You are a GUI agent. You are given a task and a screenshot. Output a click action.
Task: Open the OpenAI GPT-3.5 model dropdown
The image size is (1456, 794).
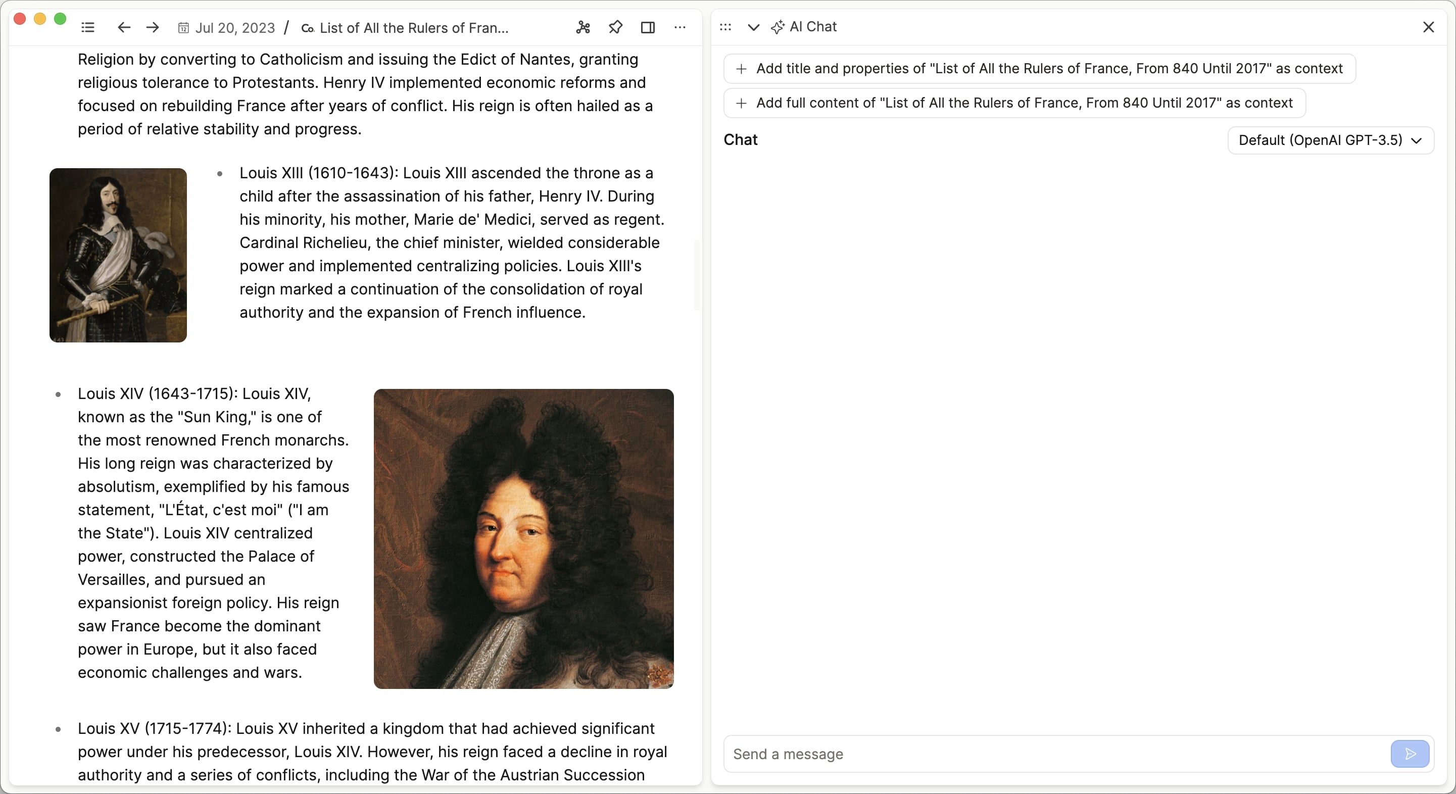[1330, 140]
